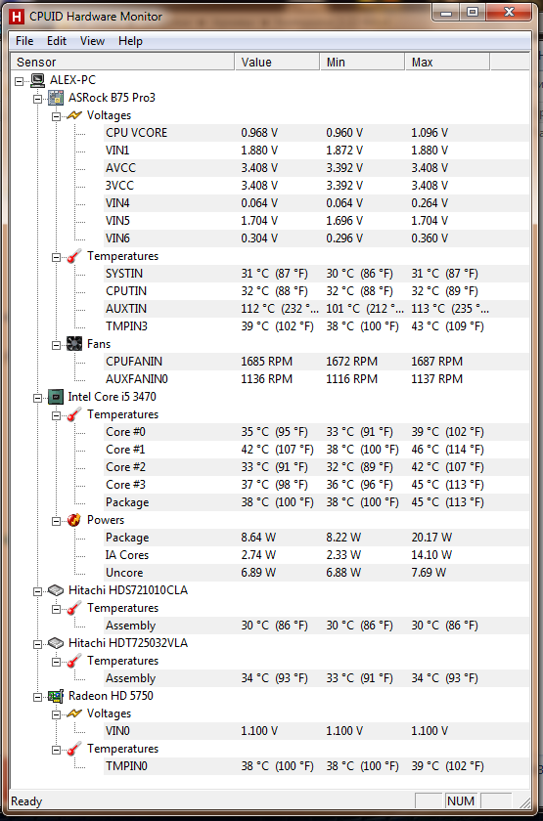
Task: Click the Value column header
Action: 277,63
